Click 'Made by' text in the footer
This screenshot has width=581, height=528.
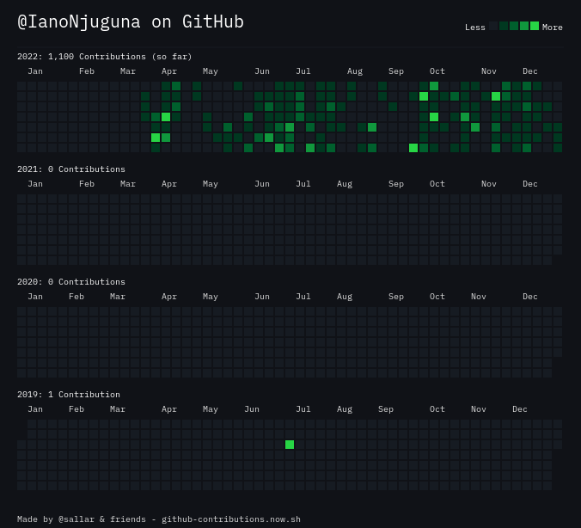click(x=35, y=519)
